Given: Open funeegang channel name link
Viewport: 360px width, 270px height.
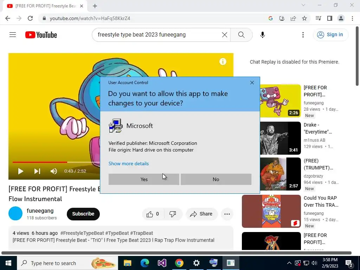Looking at the screenshot, I should [x=40, y=211].
